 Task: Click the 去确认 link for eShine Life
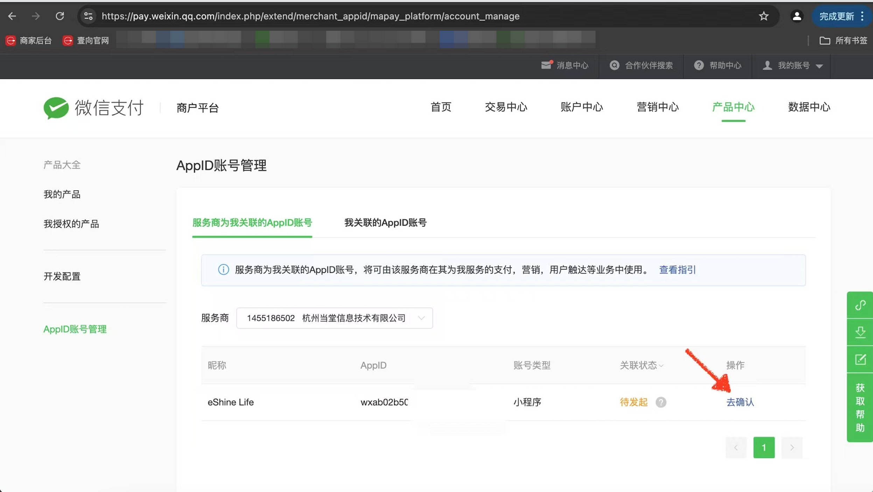(740, 402)
